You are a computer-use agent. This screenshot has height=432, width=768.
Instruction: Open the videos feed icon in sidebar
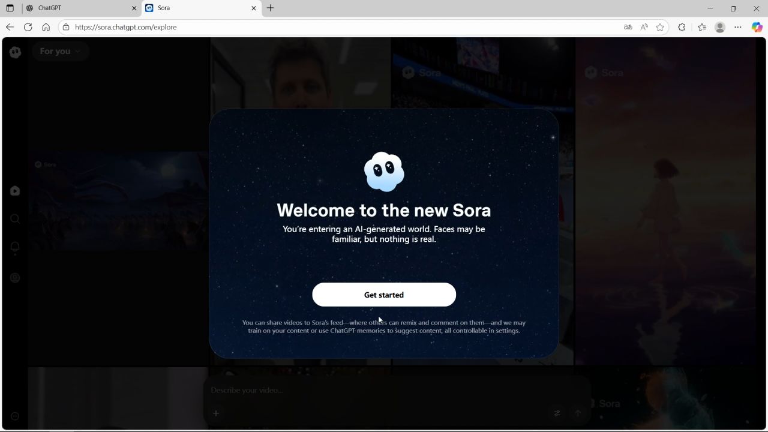click(15, 191)
